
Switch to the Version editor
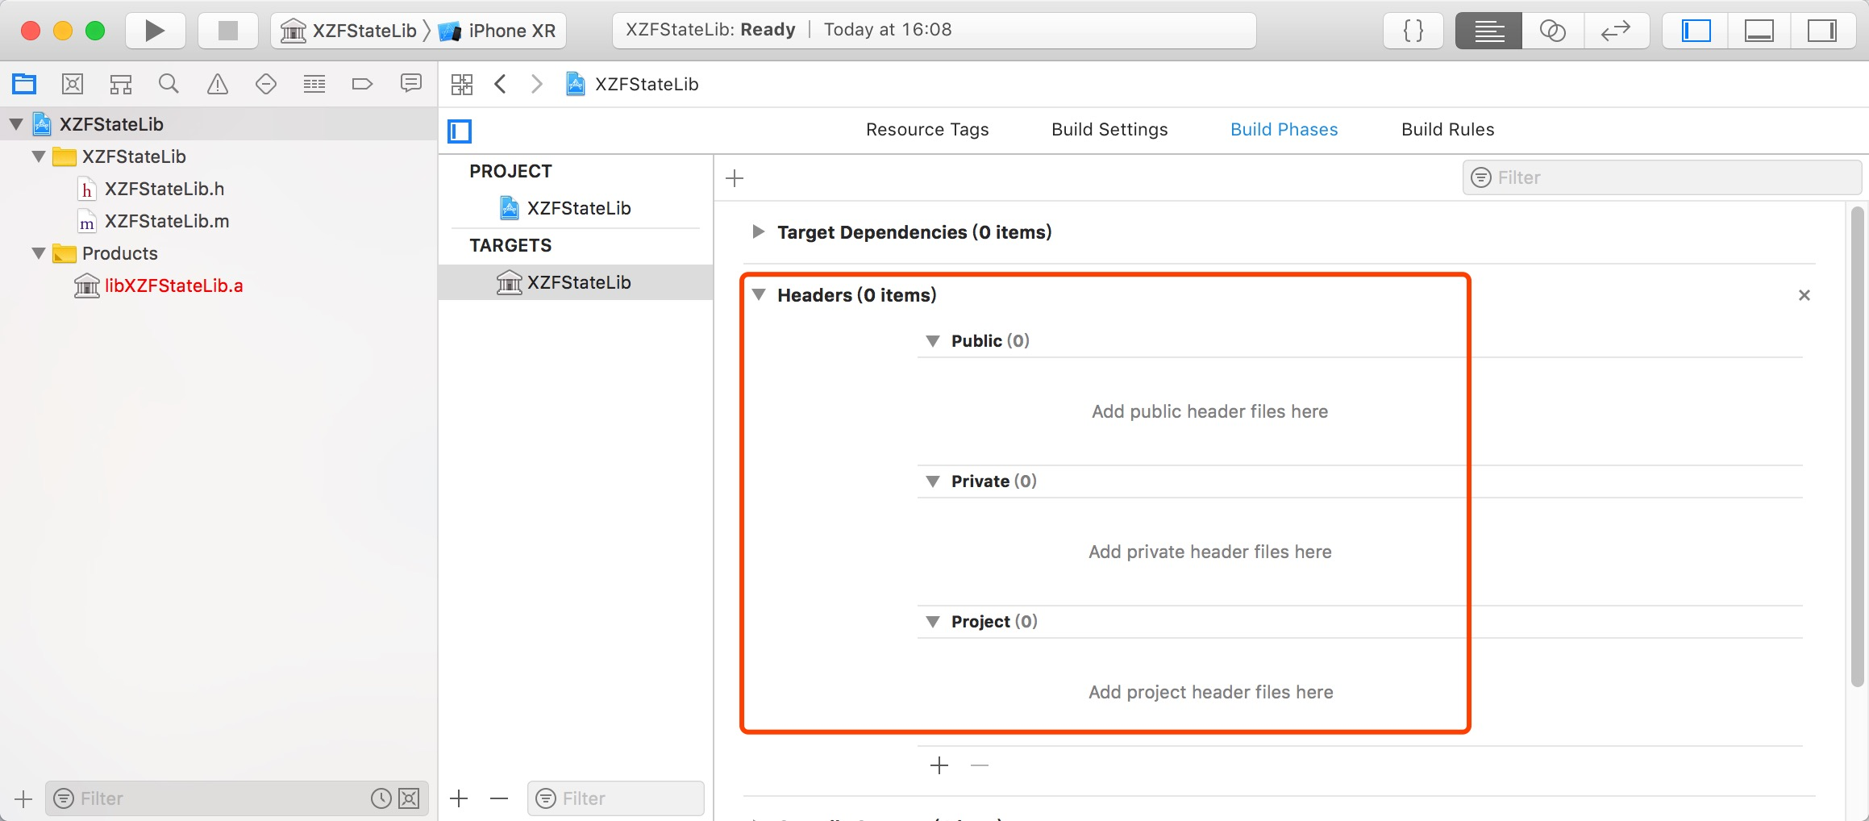pos(1616,31)
